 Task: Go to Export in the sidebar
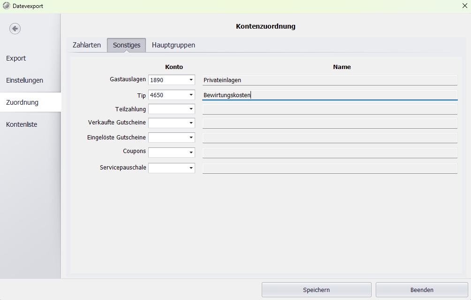16,58
